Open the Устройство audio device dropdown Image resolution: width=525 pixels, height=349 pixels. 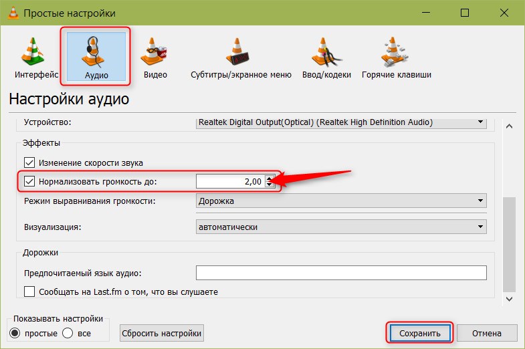pyautogui.click(x=341, y=122)
